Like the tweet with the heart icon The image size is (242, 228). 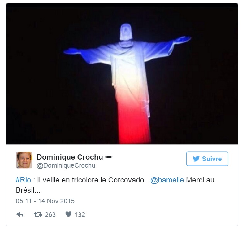[x=68, y=214]
